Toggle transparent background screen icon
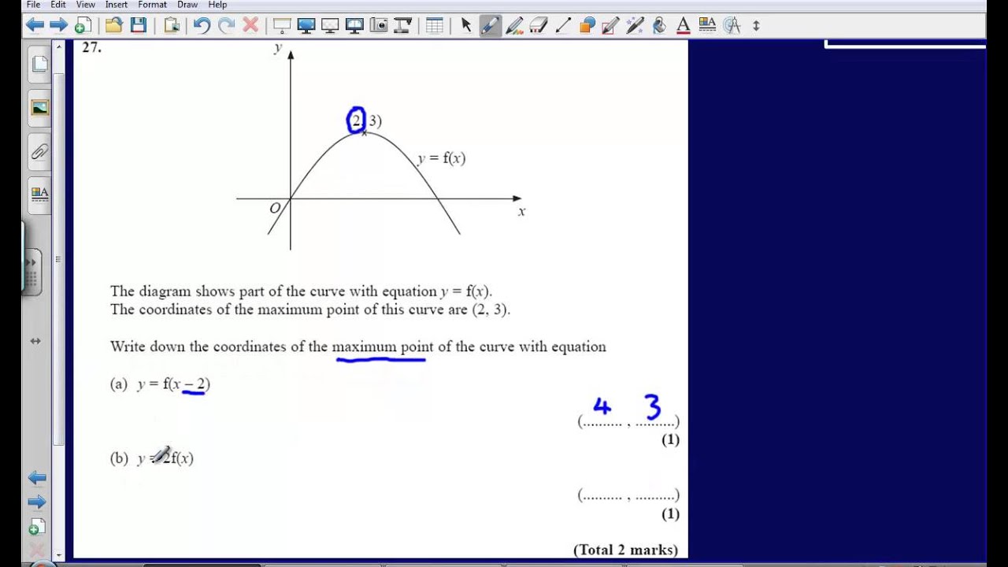The width and height of the screenshot is (1008, 567). point(330,25)
